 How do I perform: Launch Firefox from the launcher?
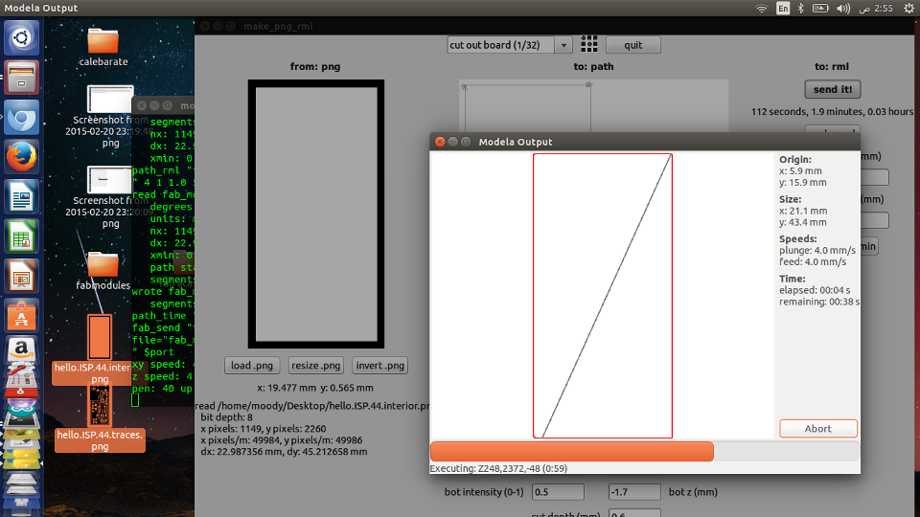click(22, 156)
